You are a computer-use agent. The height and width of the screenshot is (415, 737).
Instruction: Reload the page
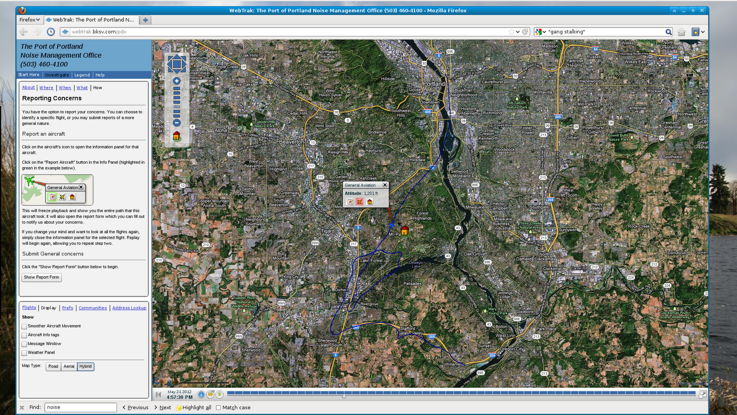tap(525, 32)
